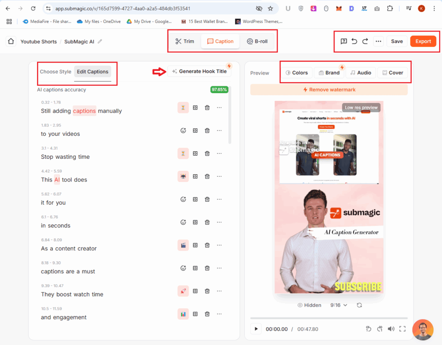Click Generate Hook Title button
The image size is (442, 345).
199,71
